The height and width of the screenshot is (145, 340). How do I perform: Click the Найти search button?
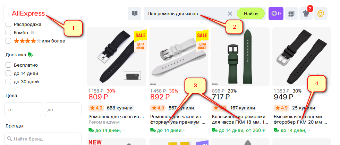250,13
